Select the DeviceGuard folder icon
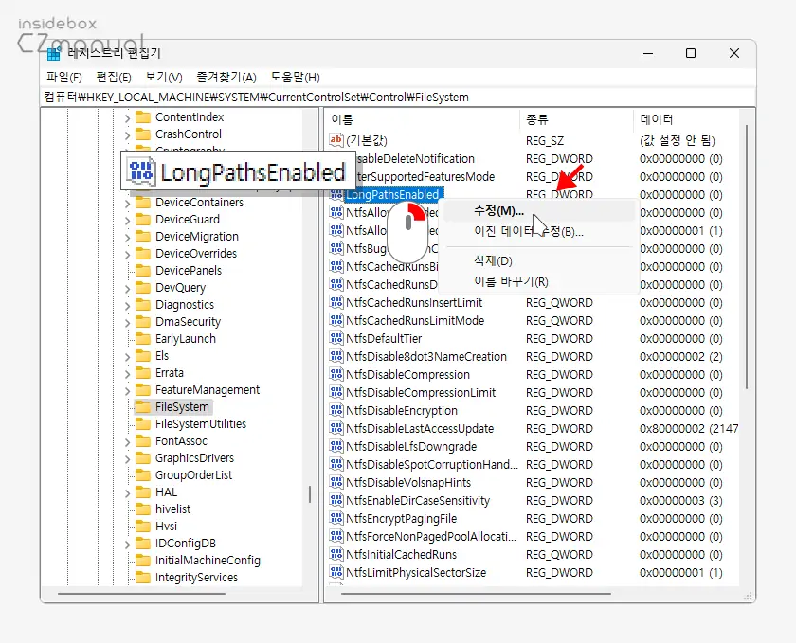Viewport: 796px width, 643px height. (x=142, y=219)
